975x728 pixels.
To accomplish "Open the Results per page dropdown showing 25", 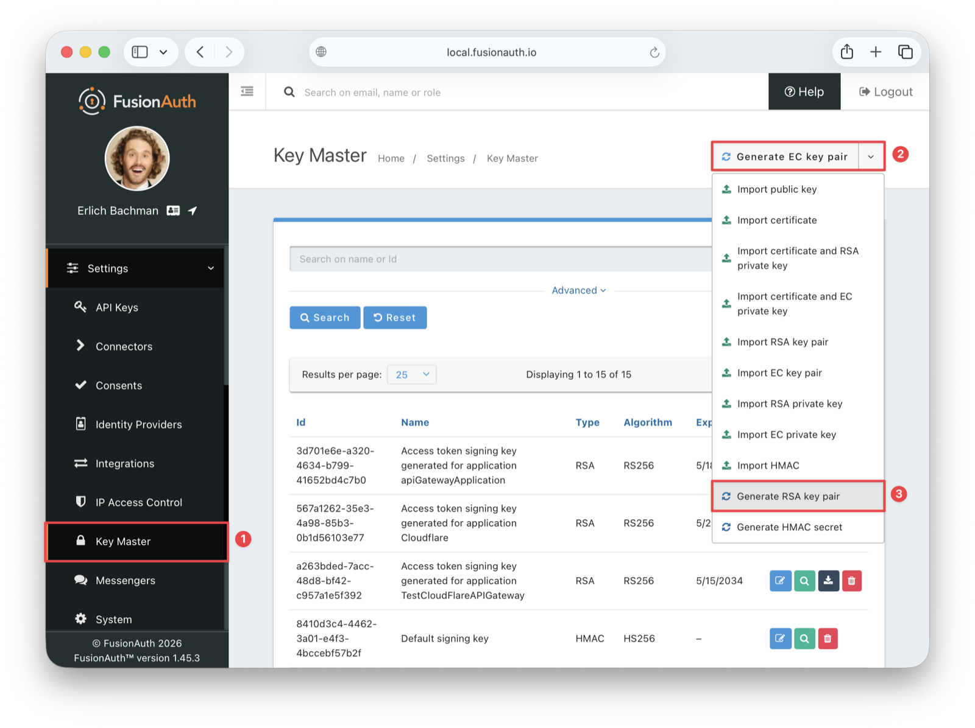I will 411,374.
